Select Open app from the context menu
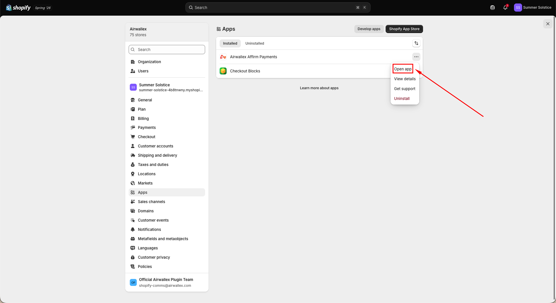The width and height of the screenshot is (556, 303). point(403,69)
